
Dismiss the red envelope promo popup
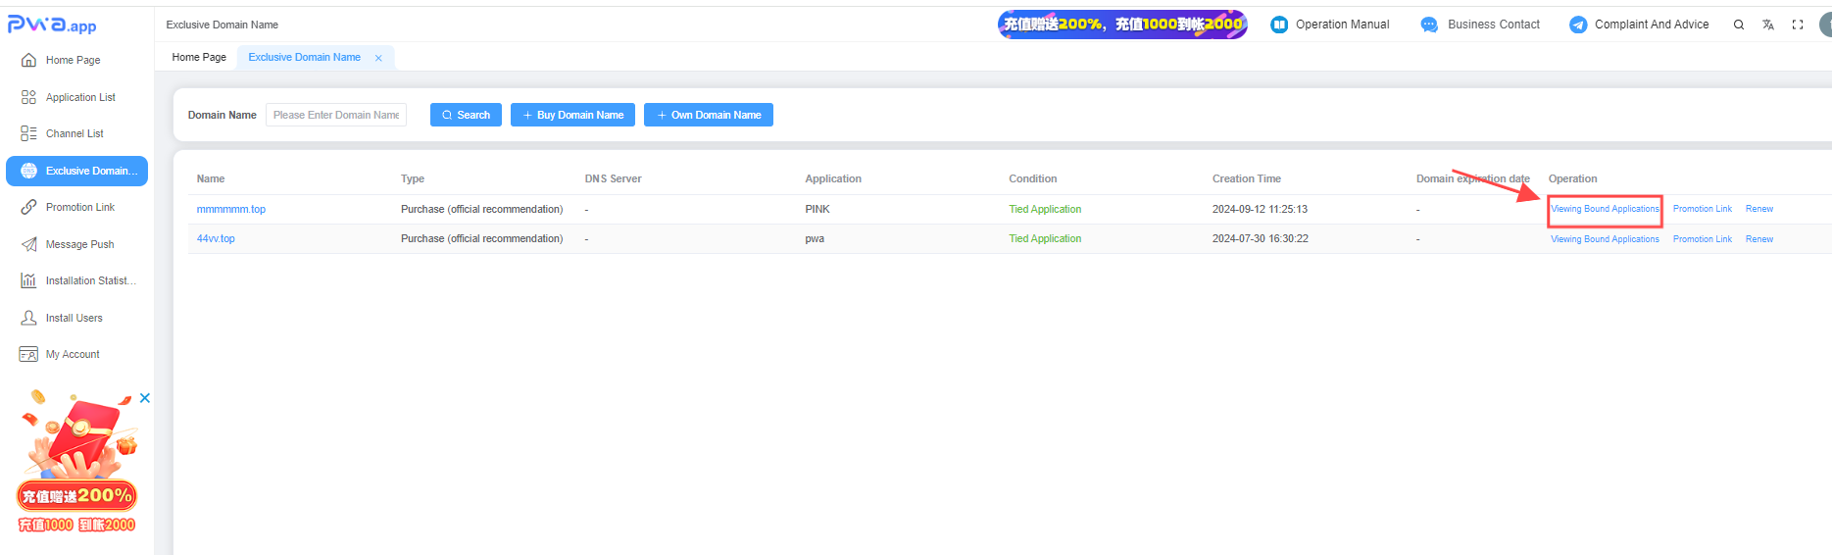(x=145, y=398)
